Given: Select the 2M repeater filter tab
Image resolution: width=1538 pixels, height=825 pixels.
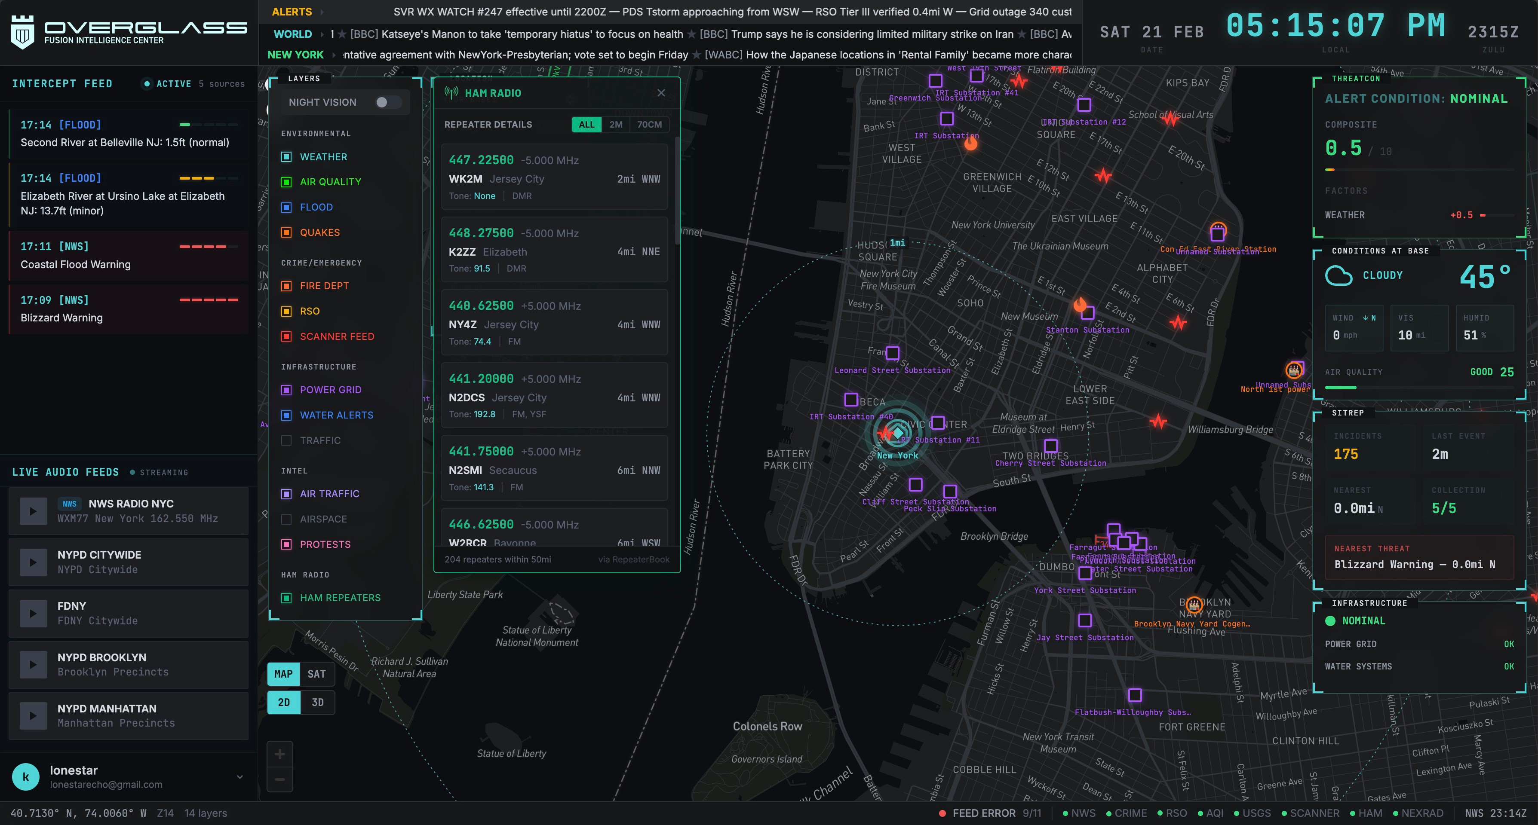Looking at the screenshot, I should [x=616, y=124].
